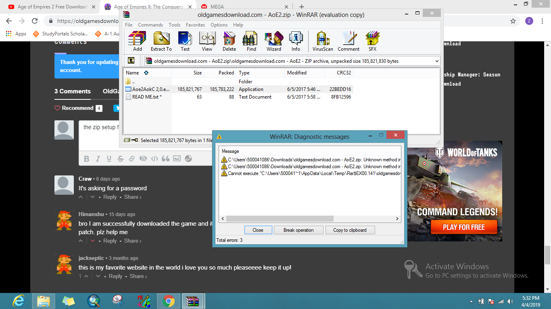Insert a link in comment editor
This screenshot has width=551, height=309.
point(131,159)
